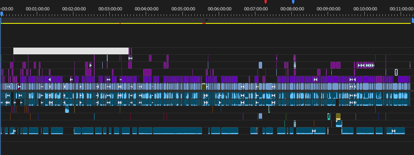The width and height of the screenshot is (414, 155).
Task: Jump to 00:09:00:00 on the time ruler
Action: [x=328, y=9]
